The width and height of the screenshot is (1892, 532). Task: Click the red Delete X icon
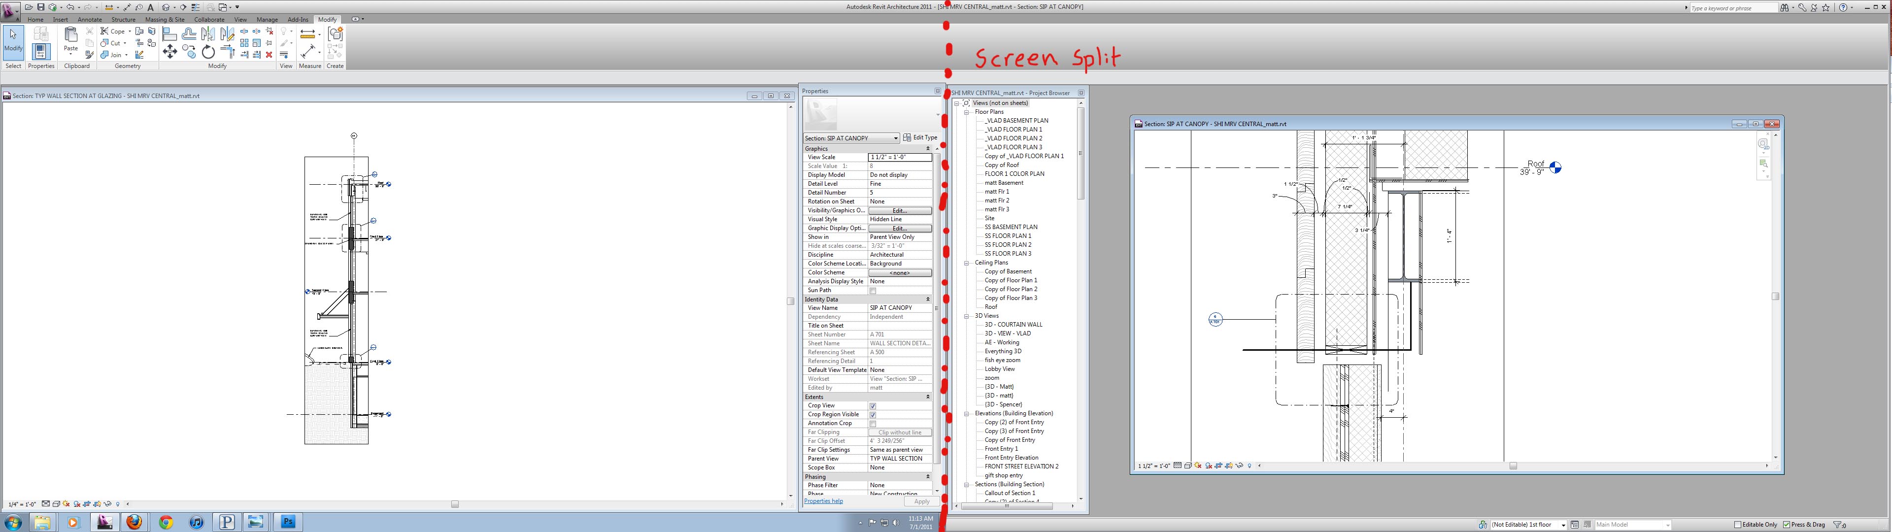[269, 55]
